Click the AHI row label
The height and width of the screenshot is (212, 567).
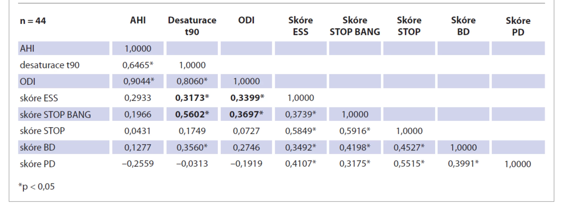[27, 48]
